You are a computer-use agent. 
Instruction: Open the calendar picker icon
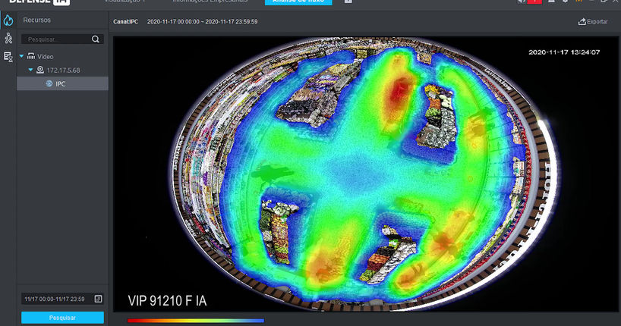[x=98, y=299]
